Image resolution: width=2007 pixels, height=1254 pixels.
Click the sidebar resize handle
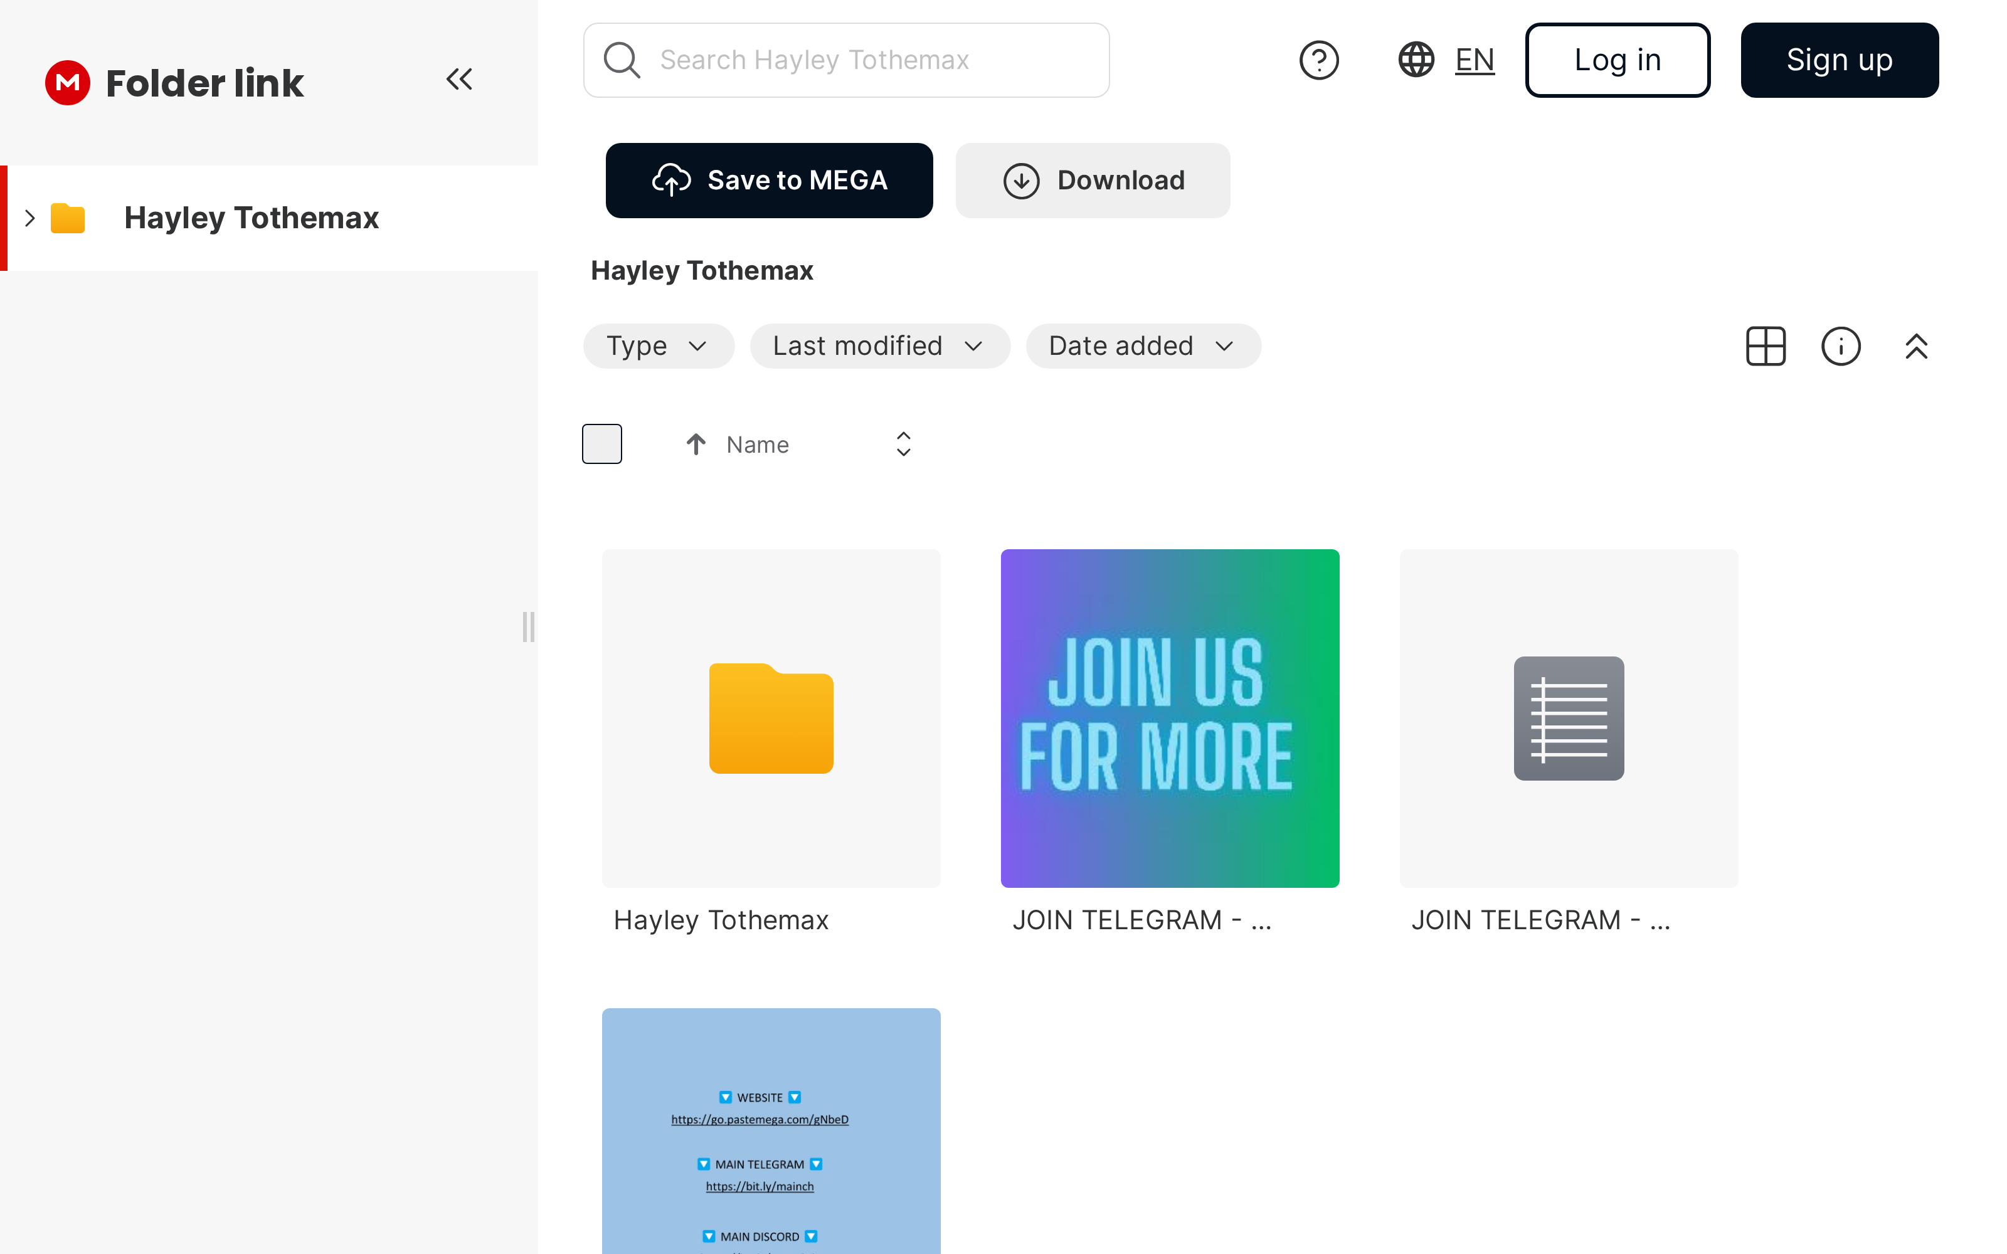click(528, 627)
